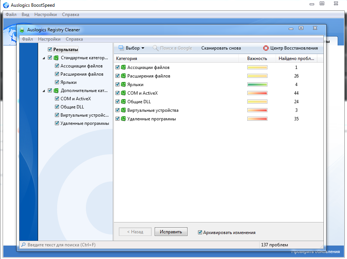Image resolution: width=347 pixels, height=259 pixels.
Task: Select the Ярлыки row label in results list
Action: pos(135,85)
